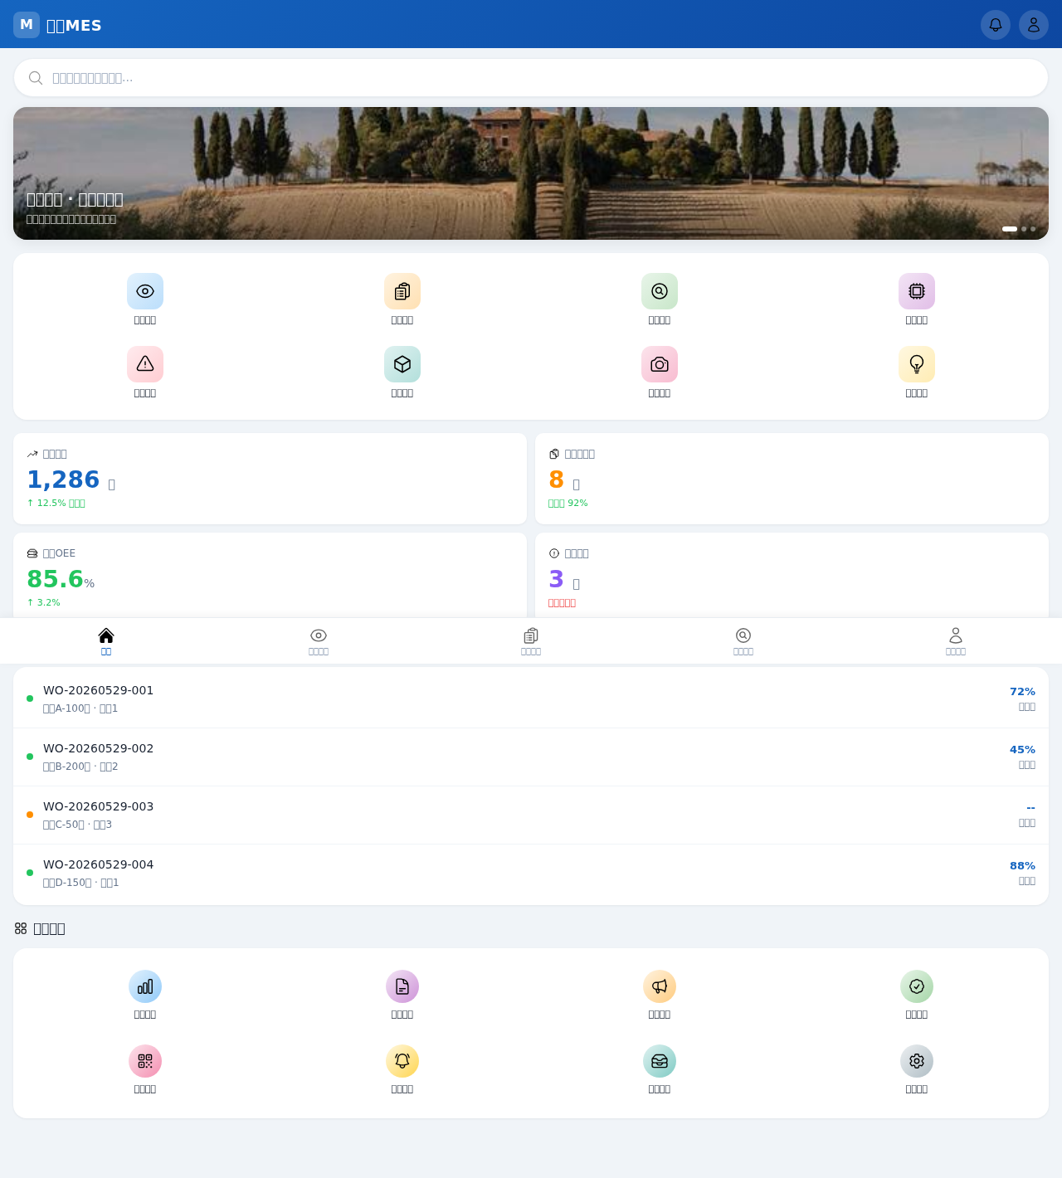
Task: Open work order WO-20260529-001
Action: (531, 699)
